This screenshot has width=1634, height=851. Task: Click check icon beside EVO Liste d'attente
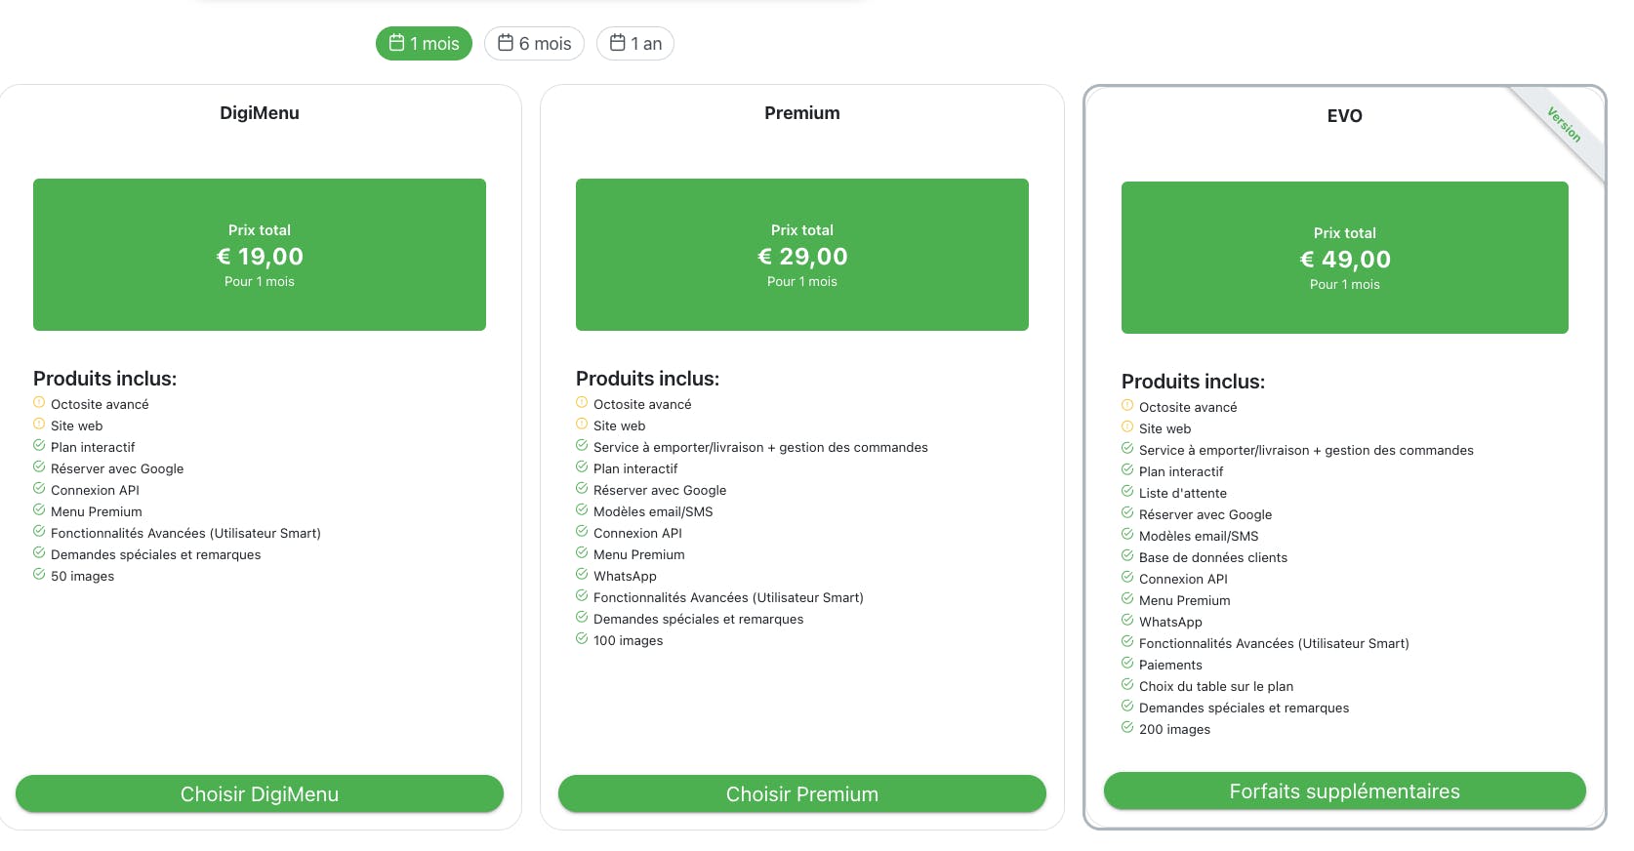coord(1127,492)
